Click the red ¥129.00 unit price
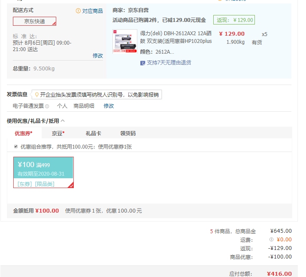Viewport: 306px width, 277px height. (232, 34)
